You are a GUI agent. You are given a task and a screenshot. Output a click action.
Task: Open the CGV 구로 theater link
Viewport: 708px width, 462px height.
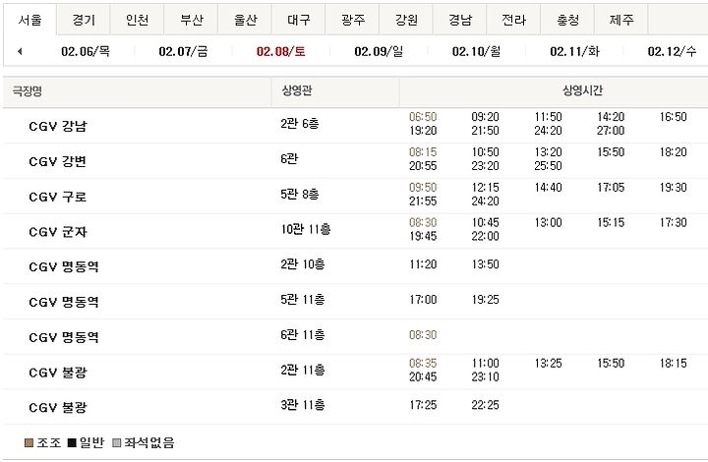[57, 197]
